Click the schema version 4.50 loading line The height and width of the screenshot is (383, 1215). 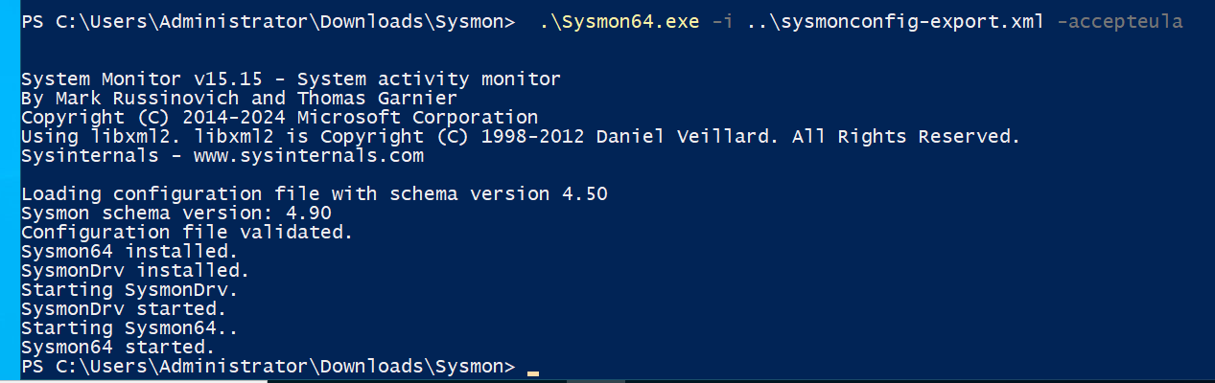coord(314,193)
